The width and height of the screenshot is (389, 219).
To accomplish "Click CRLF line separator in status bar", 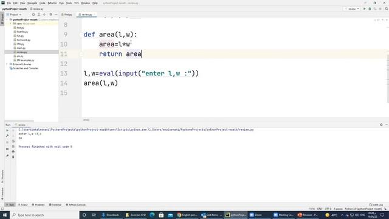I will pyautogui.click(x=320, y=209).
